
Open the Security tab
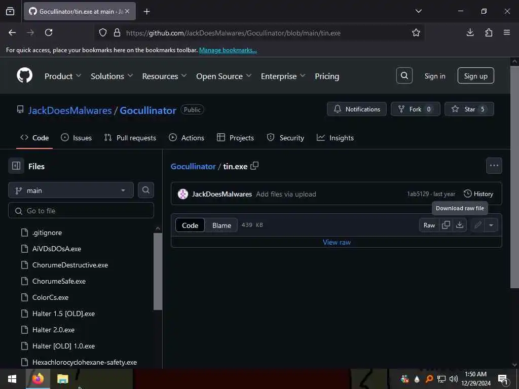pos(285,138)
